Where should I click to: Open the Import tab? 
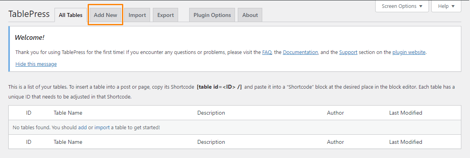tap(137, 15)
